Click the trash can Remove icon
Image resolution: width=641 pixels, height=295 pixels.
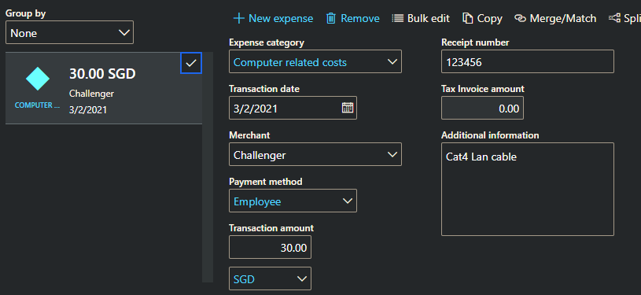pos(330,18)
